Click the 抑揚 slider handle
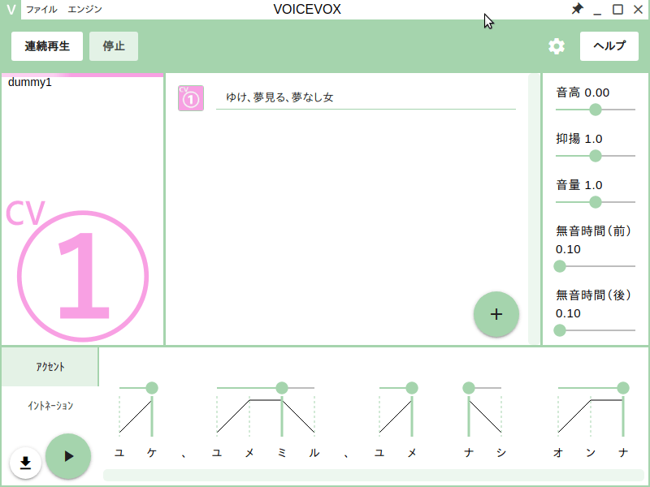The image size is (650, 487). click(x=596, y=156)
